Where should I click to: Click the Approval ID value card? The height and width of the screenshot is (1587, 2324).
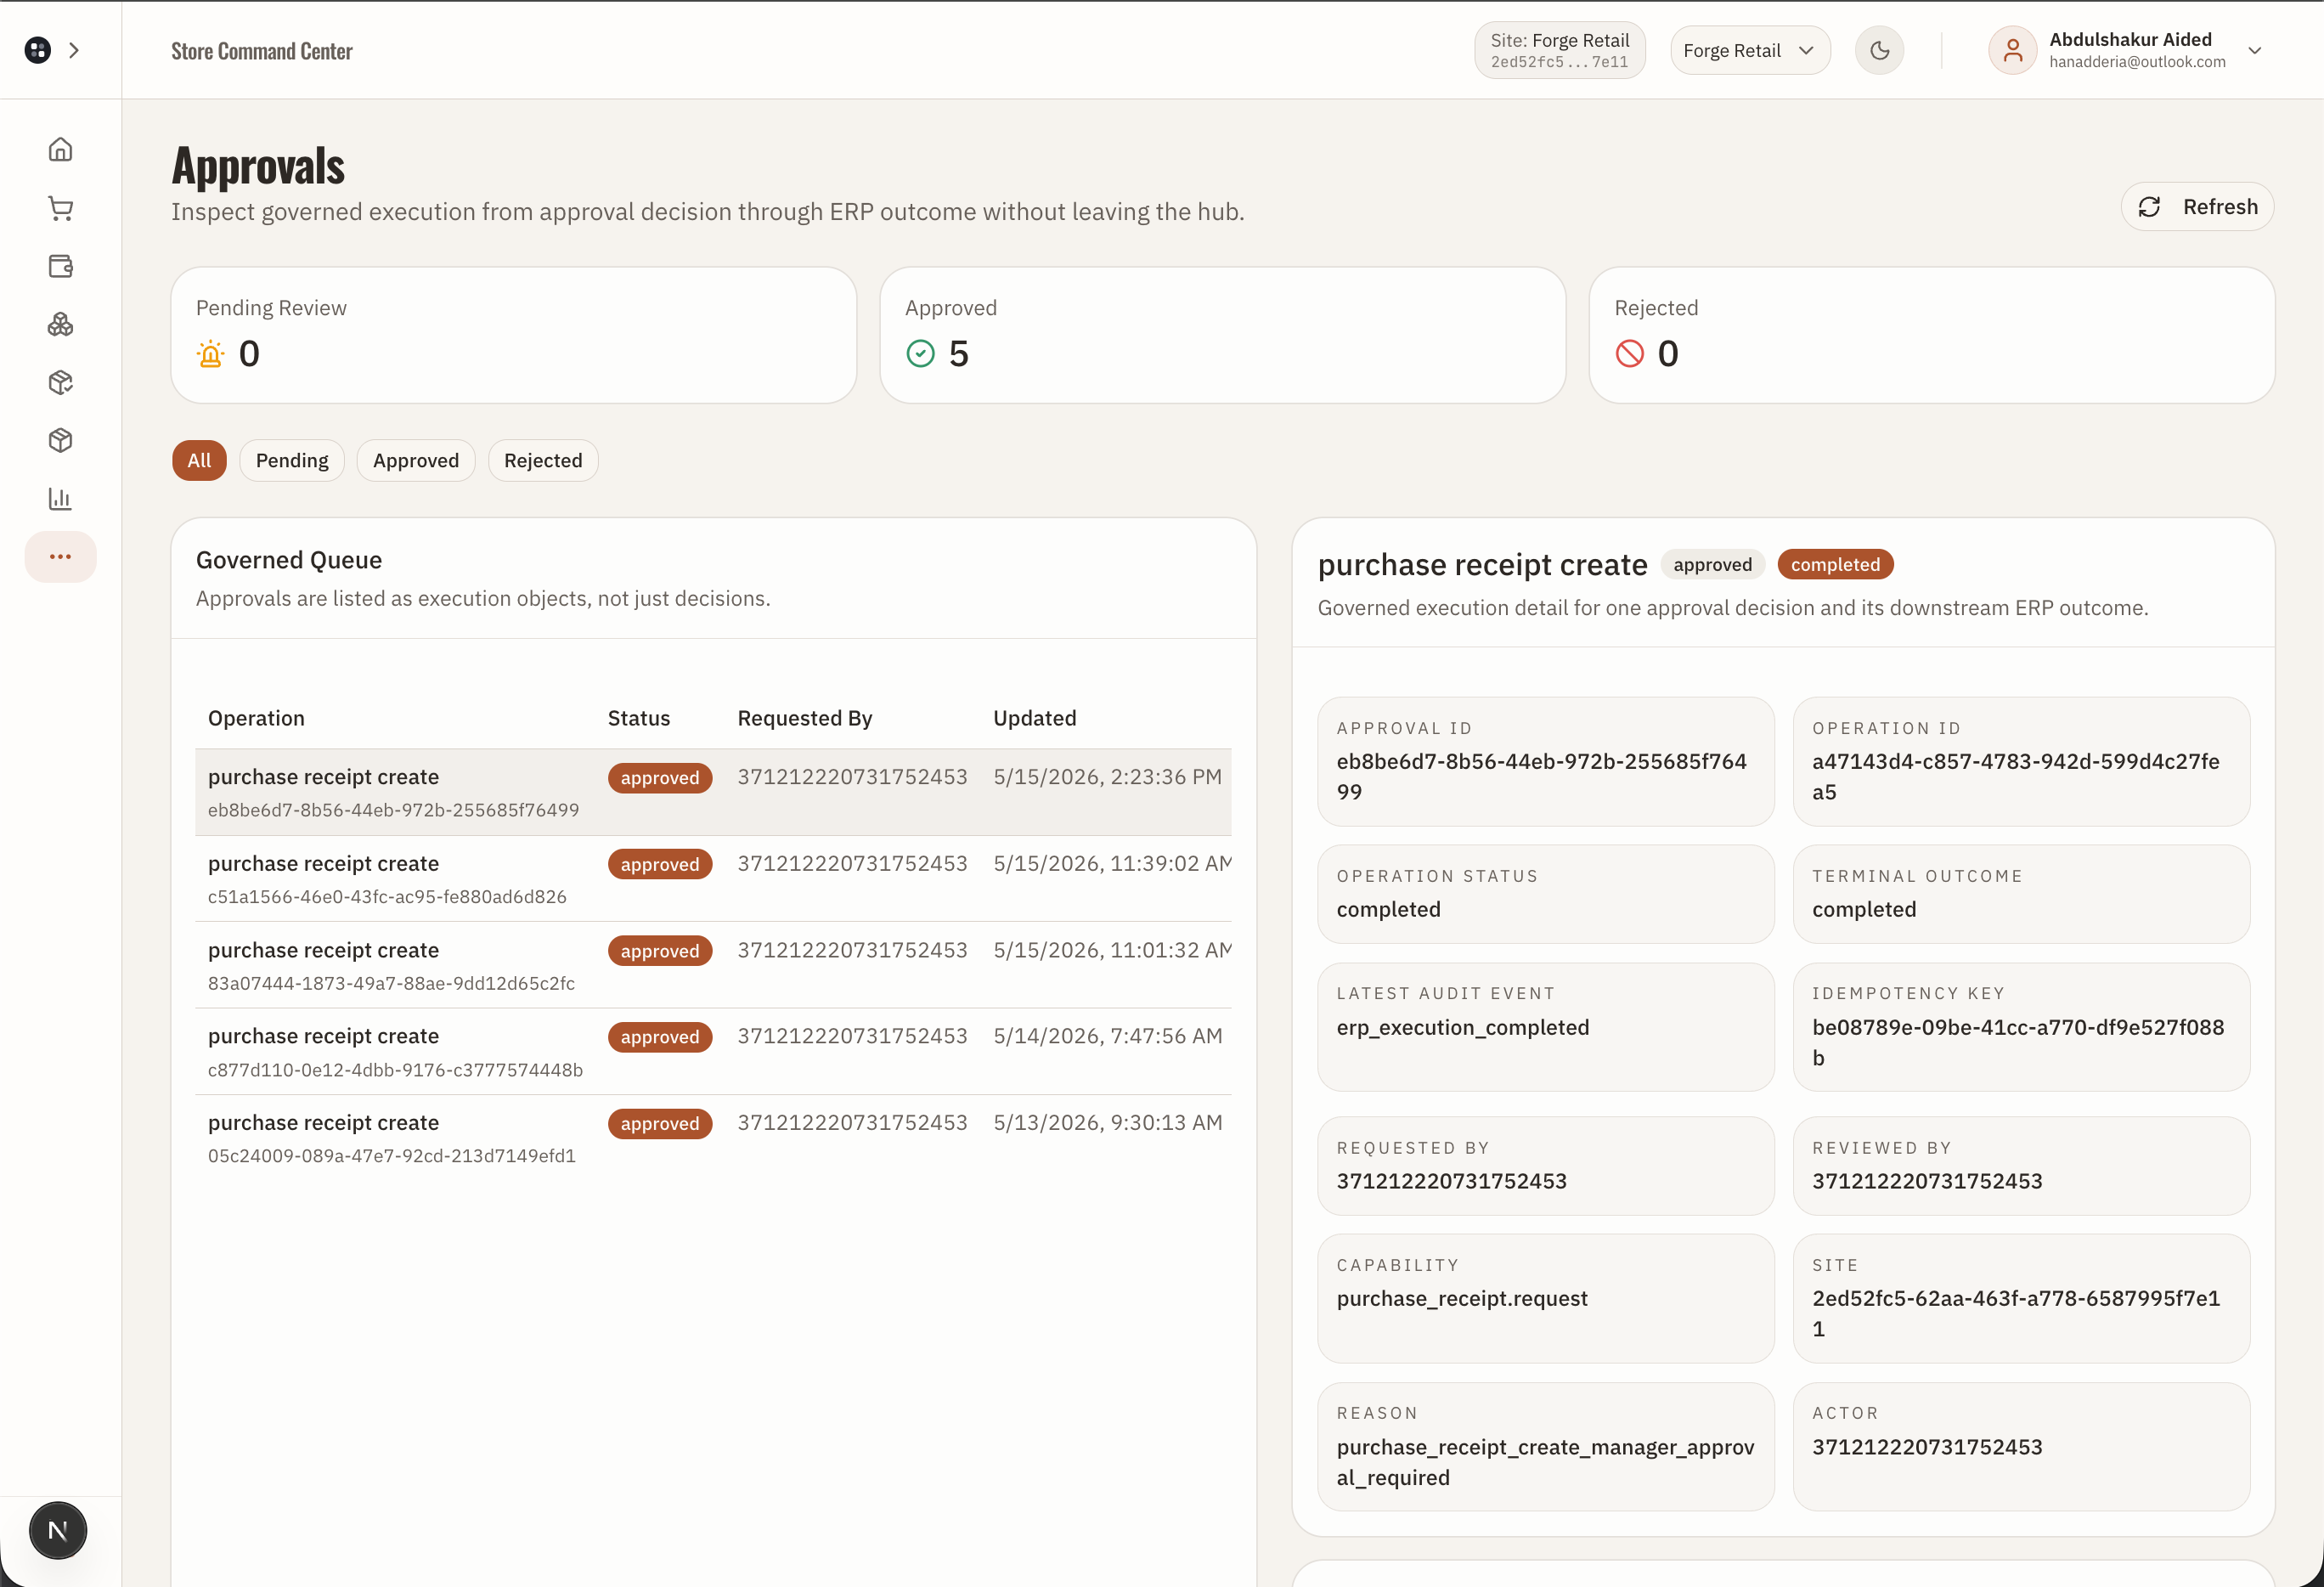coord(1545,761)
